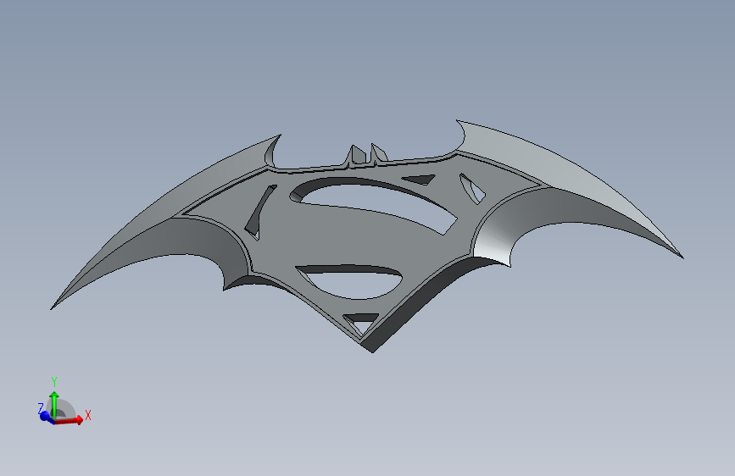Click the blue Z axis ball
This screenshot has height=476, width=735.
click(45, 416)
